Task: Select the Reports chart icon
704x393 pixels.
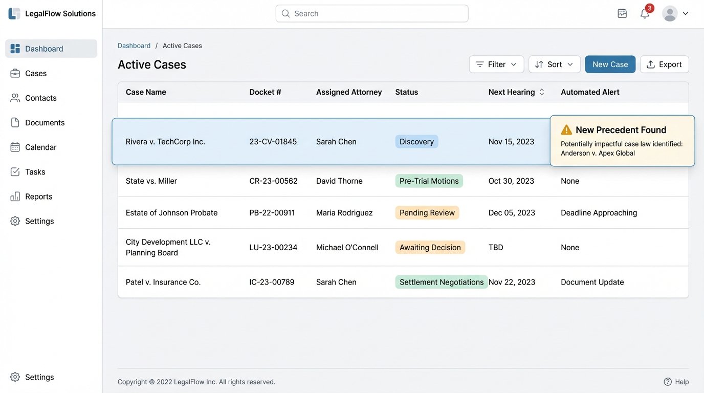Action: (x=16, y=195)
